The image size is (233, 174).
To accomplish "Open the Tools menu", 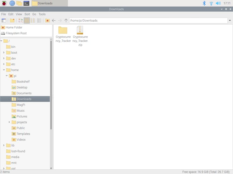I will point(42,14).
